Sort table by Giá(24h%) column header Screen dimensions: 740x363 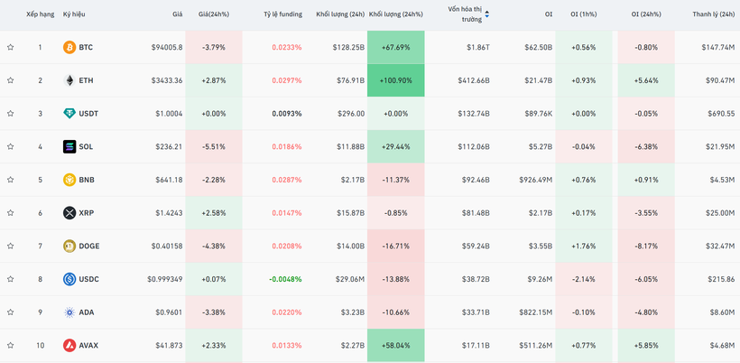point(214,14)
